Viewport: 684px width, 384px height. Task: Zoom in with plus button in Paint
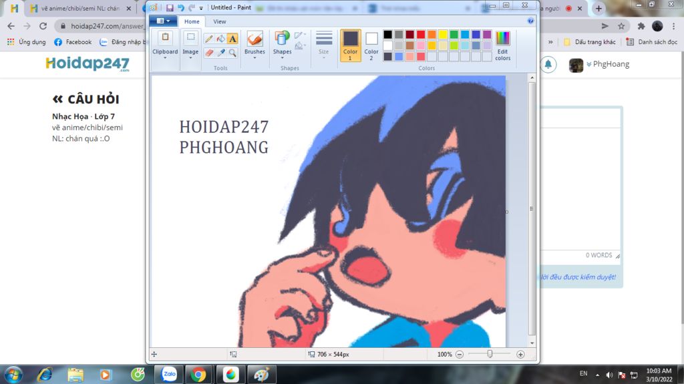pos(520,355)
